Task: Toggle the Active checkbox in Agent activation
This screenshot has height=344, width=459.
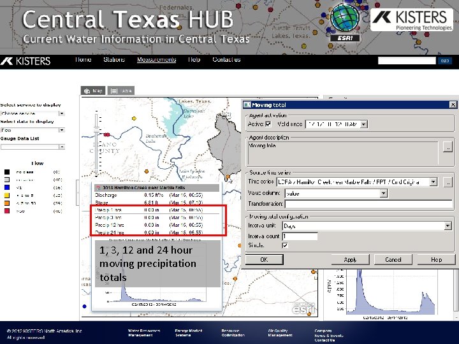Action: click(x=268, y=124)
